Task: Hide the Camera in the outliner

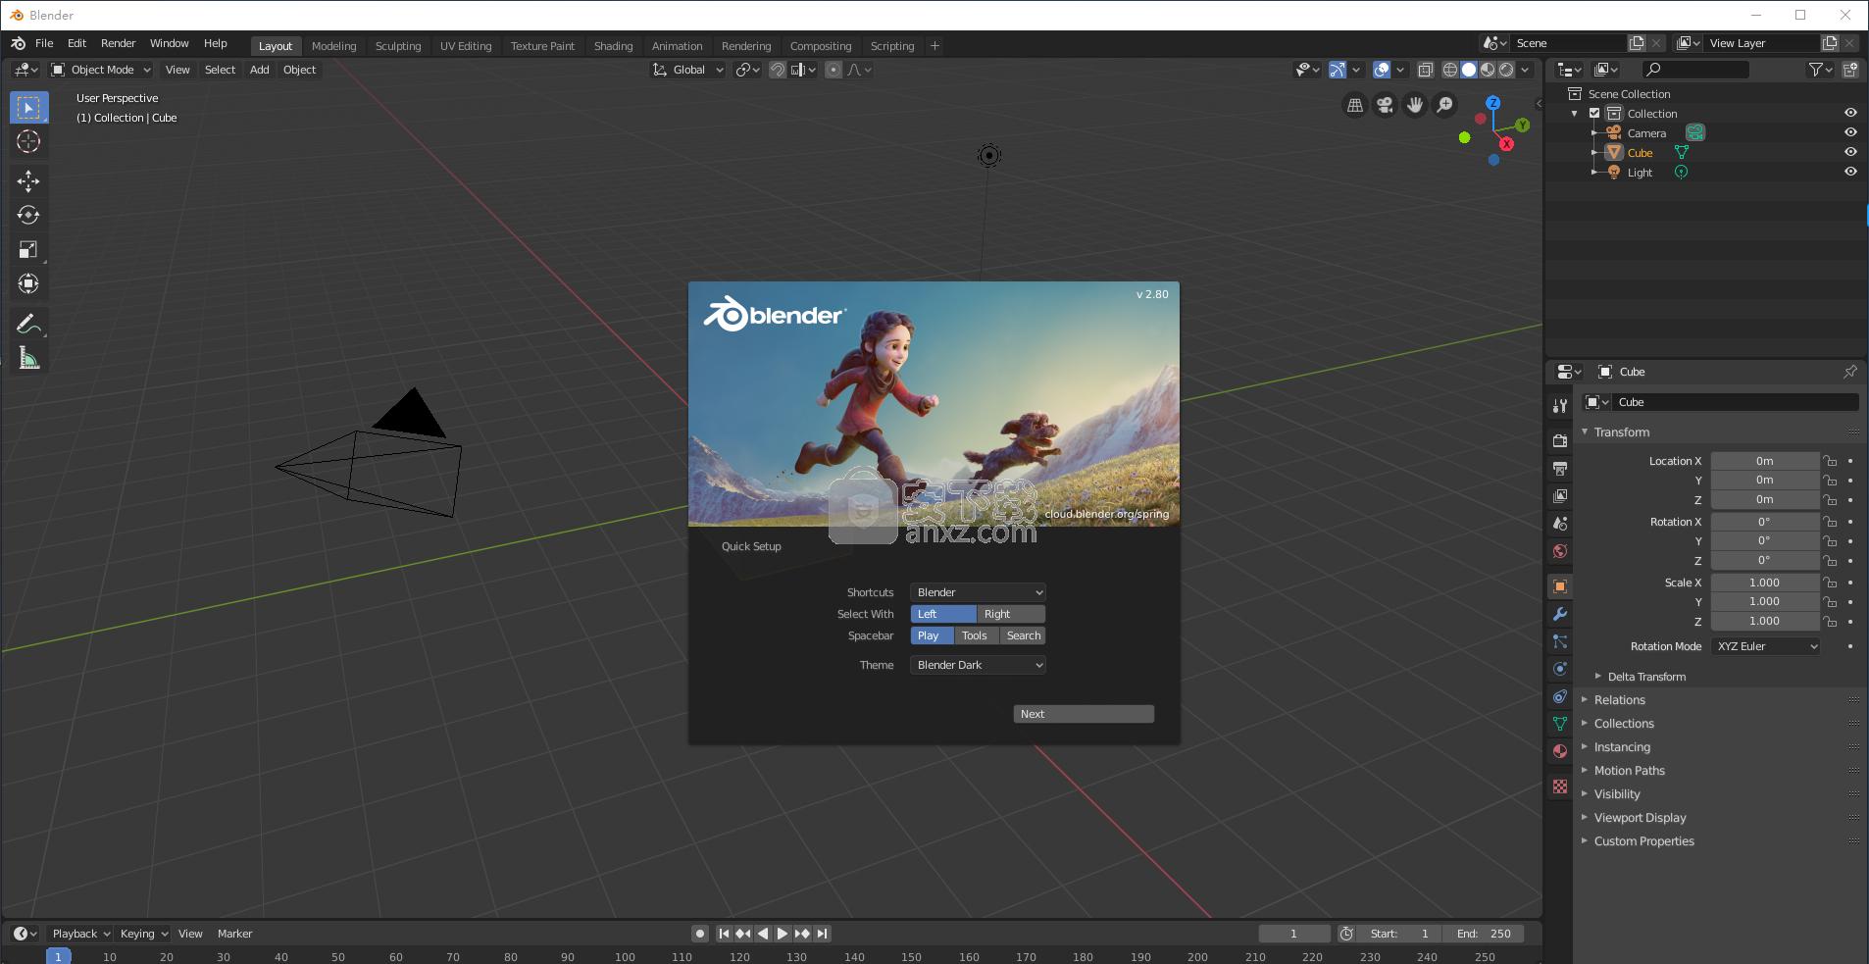Action: point(1850,132)
